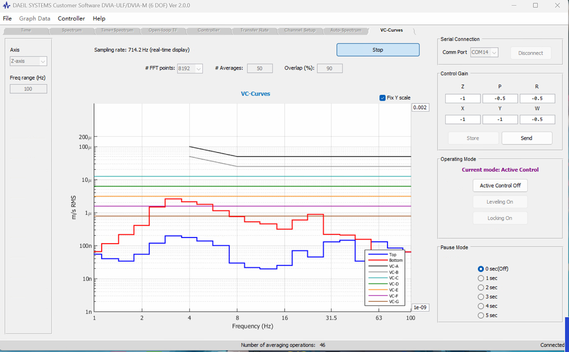Open the File menu
Viewport: 569px width, 352px height.
(7, 18)
